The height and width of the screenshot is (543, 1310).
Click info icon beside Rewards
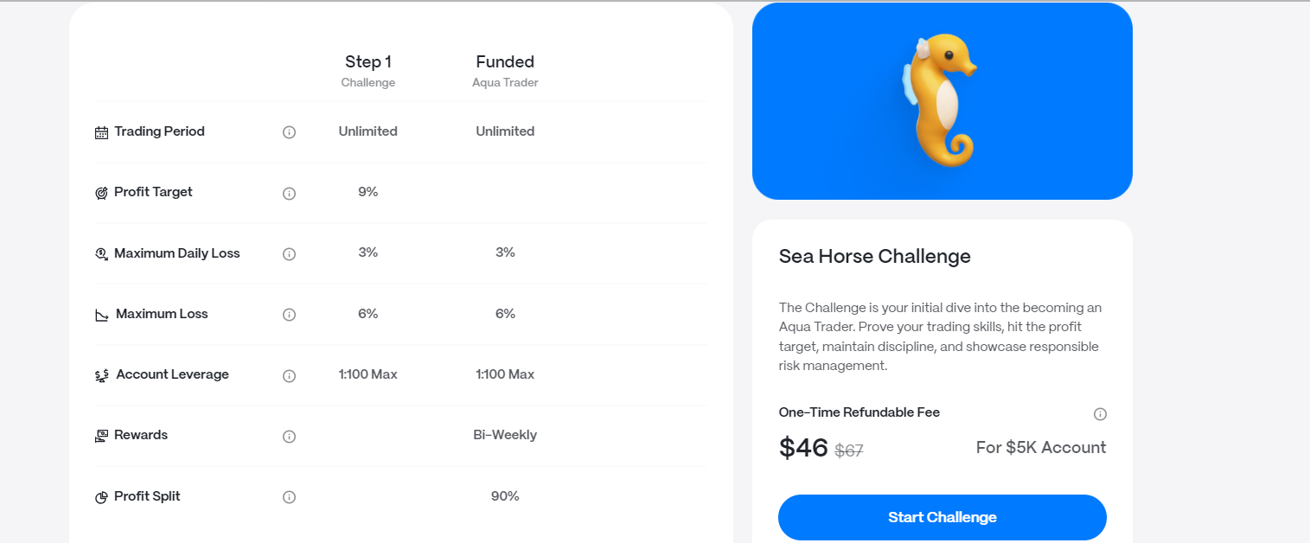click(x=290, y=436)
